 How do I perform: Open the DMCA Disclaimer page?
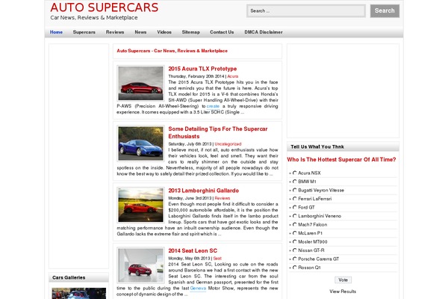point(264,32)
